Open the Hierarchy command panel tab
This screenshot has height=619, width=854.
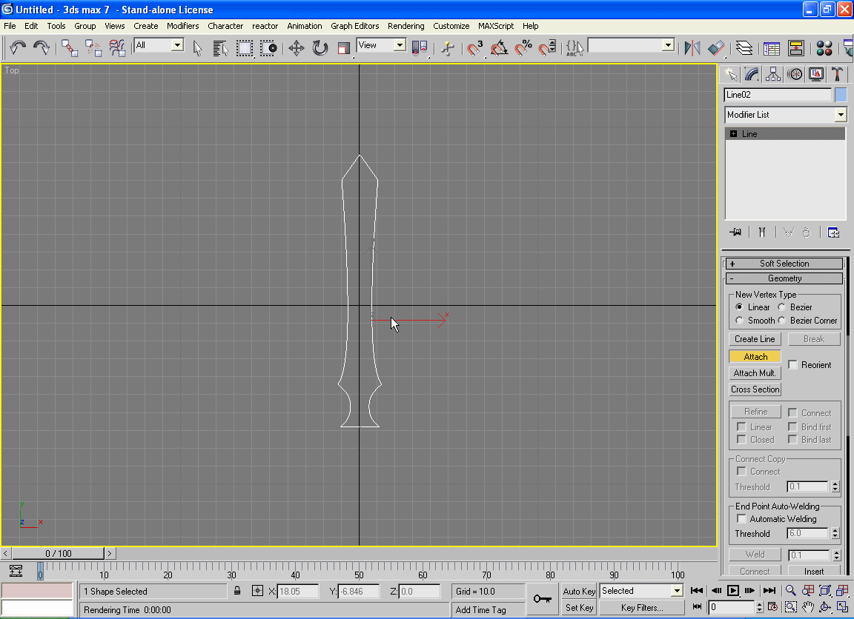pyautogui.click(x=773, y=74)
